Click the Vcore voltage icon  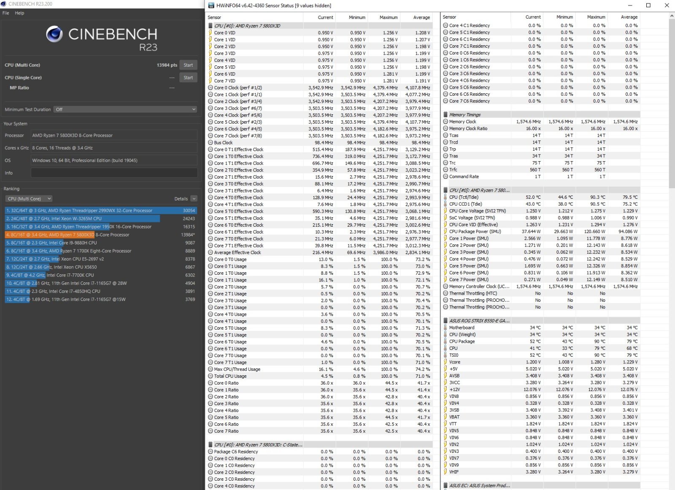(x=445, y=362)
